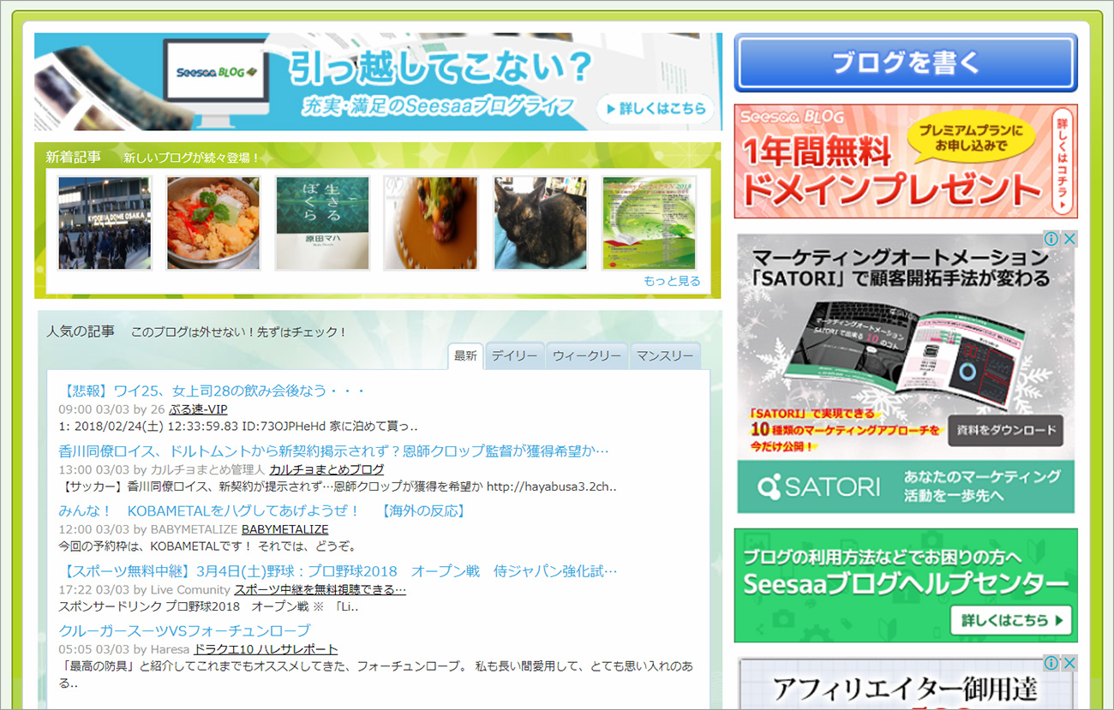Viewport: 1114px width, 710px height.
Task: Click the snippet starting 1: 2018/02/24(土)
Action: tap(238, 427)
